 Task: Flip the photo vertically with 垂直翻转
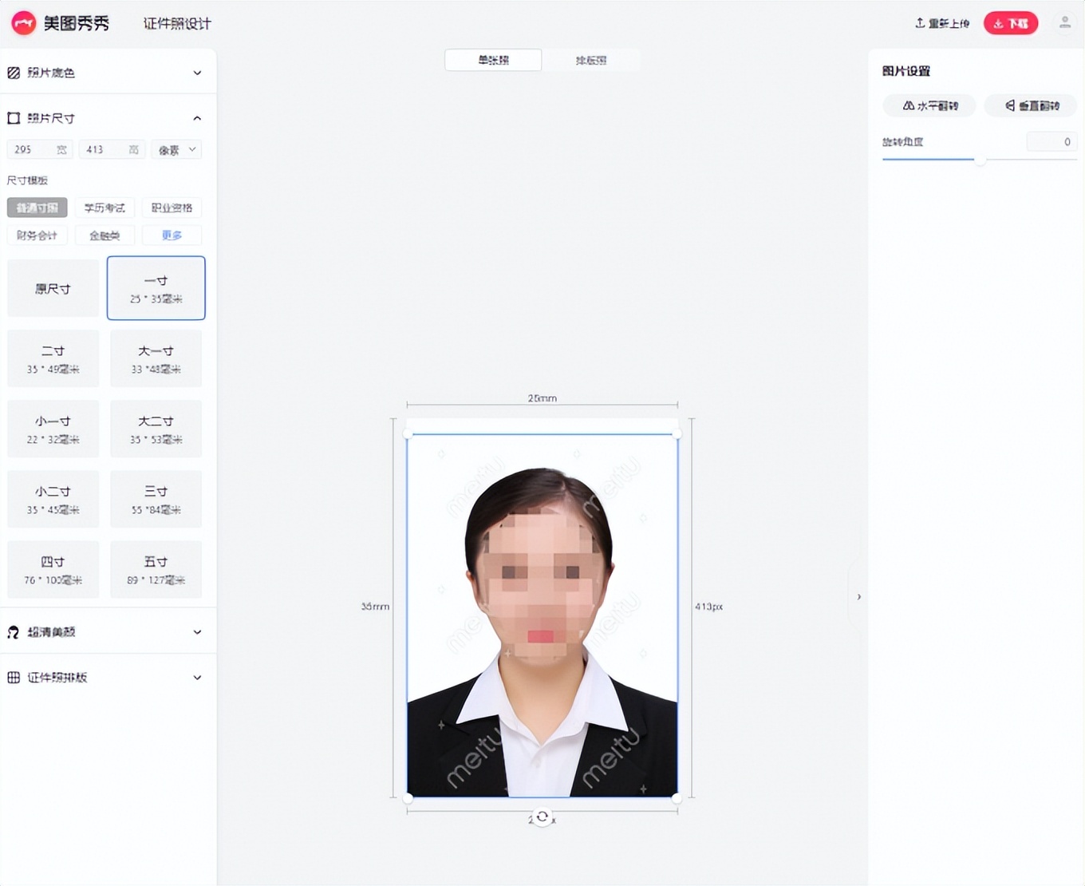point(1030,105)
